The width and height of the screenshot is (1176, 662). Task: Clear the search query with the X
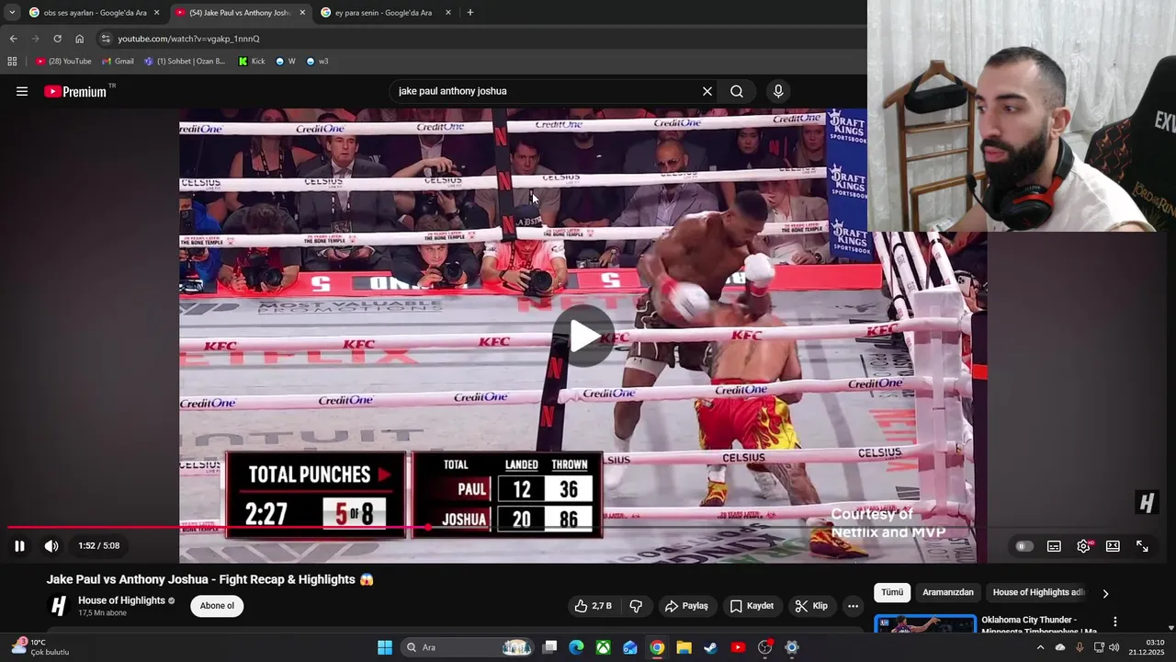tap(707, 91)
